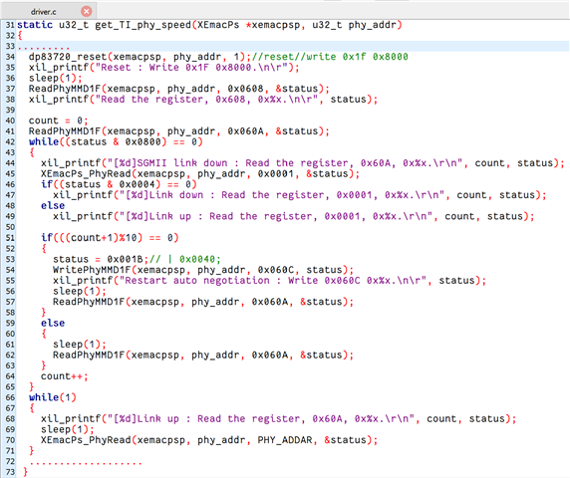Viewport: 570px width, 478px height.
Task: Click sleep(1); on line 56
Action: (80, 292)
